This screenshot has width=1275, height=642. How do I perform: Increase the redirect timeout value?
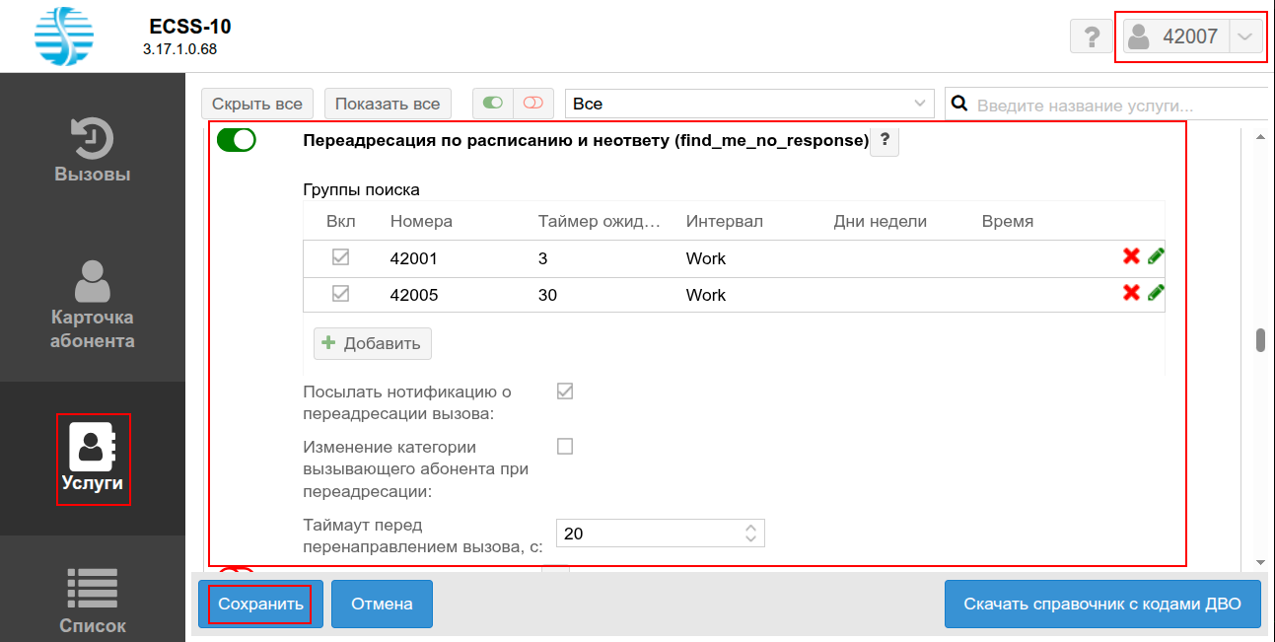[751, 528]
